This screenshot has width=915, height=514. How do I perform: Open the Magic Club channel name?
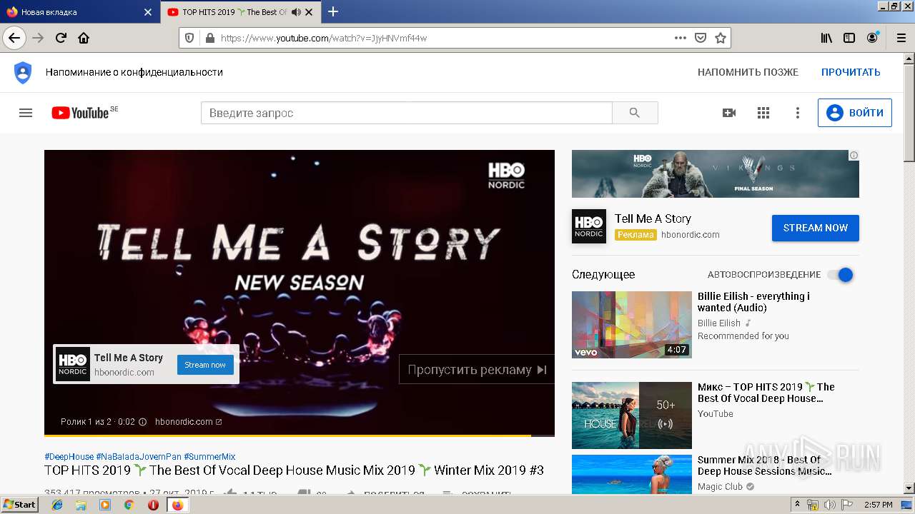pyautogui.click(x=720, y=487)
